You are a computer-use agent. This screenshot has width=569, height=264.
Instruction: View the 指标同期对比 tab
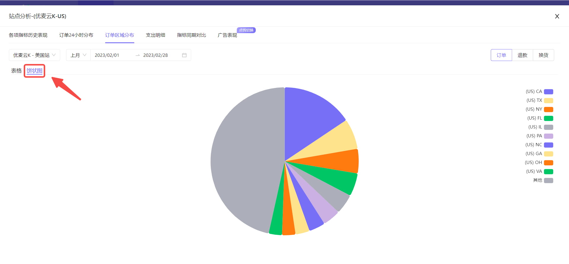pyautogui.click(x=191, y=35)
